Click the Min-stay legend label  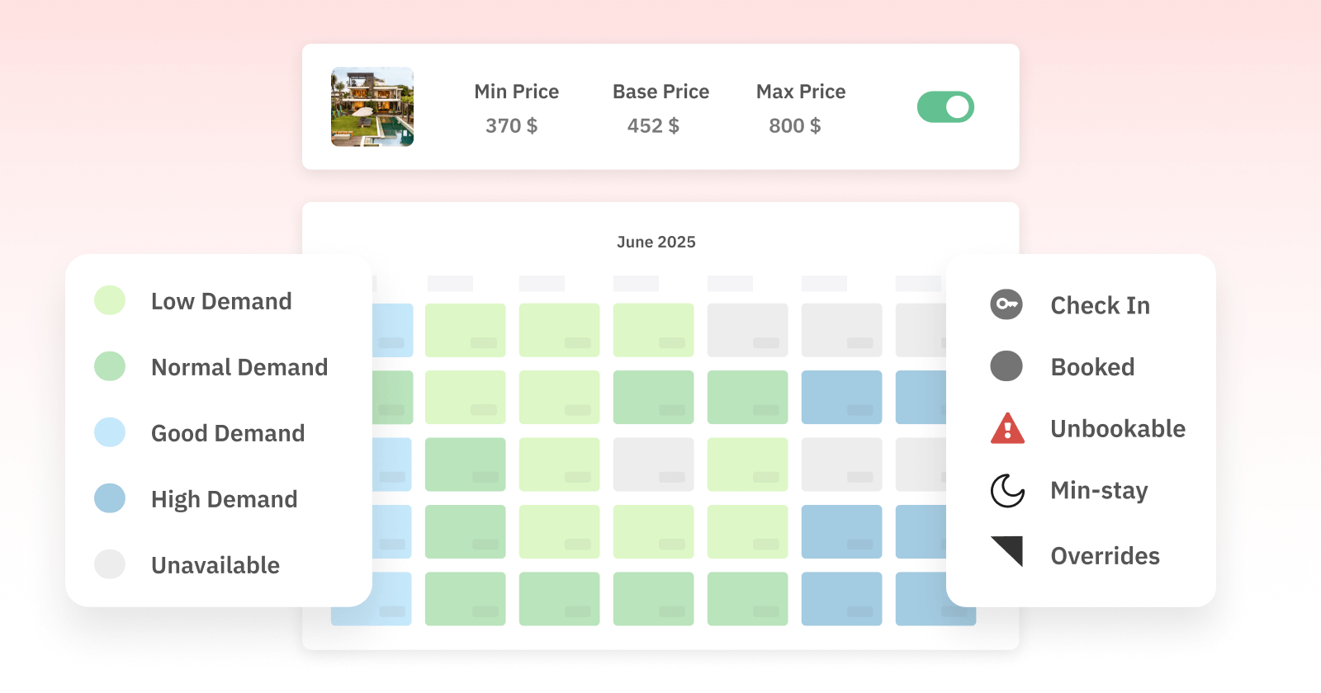tap(1099, 491)
